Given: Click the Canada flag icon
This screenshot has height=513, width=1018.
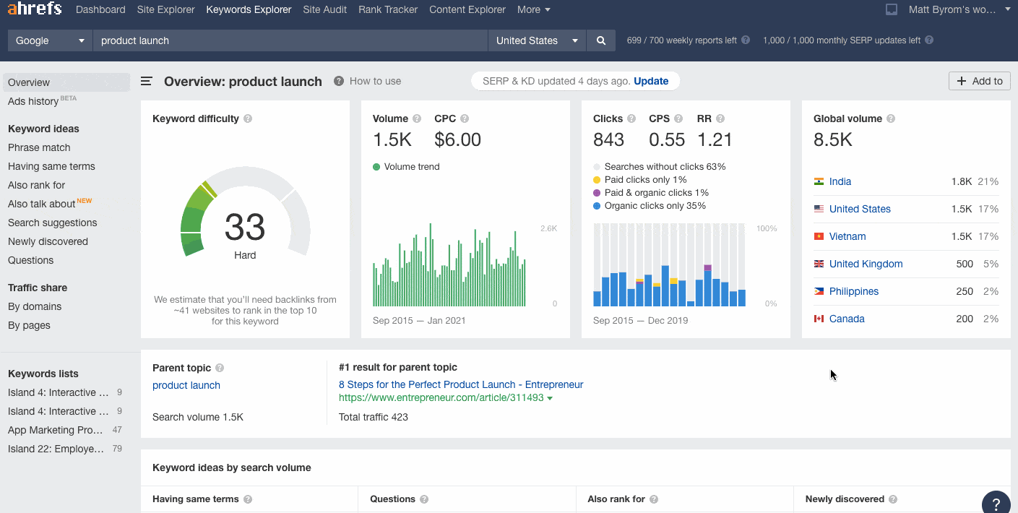Looking at the screenshot, I should point(819,319).
